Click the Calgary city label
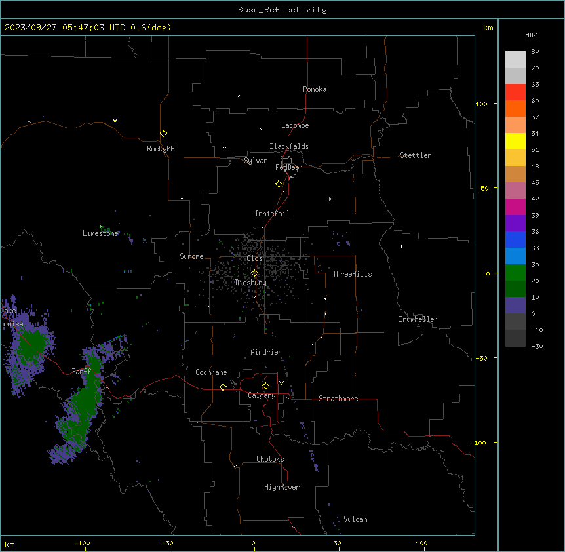Image resolution: width=565 pixels, height=552 pixels. [x=262, y=395]
